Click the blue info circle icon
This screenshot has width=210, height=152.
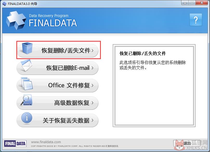coord(27,118)
